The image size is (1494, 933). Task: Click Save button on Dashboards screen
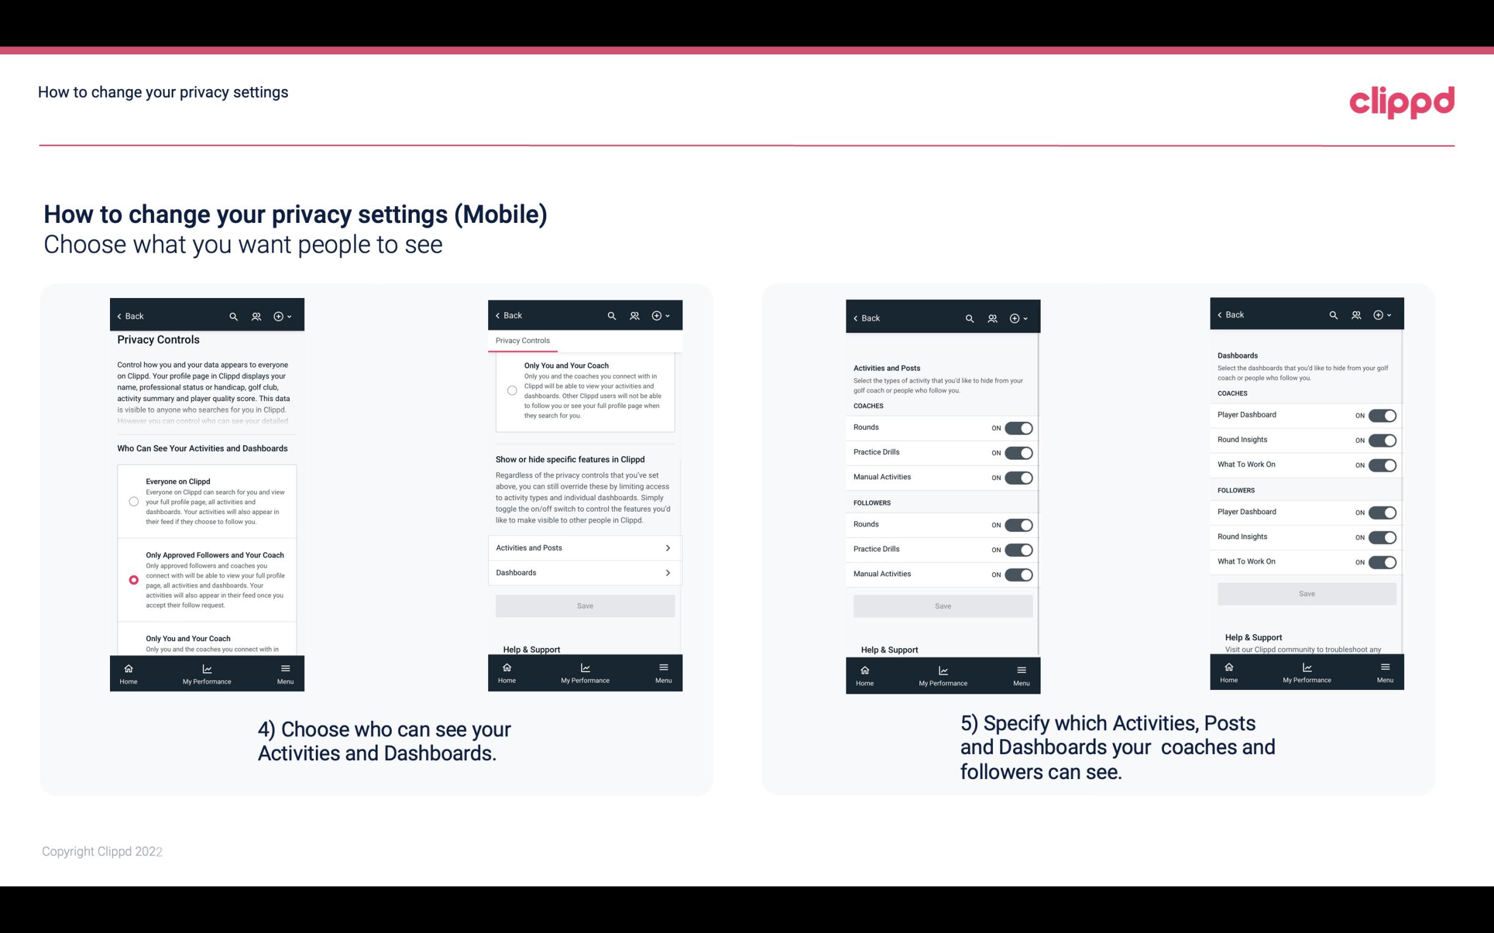(1306, 594)
